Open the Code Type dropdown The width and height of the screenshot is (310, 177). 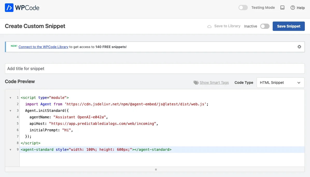280,83
